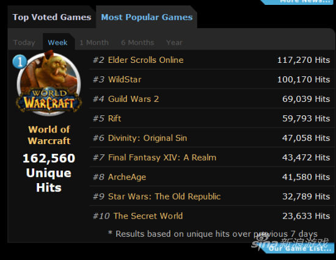Open the Elder Scrolls Online link
The height and width of the screenshot is (260, 336).
pos(146,60)
